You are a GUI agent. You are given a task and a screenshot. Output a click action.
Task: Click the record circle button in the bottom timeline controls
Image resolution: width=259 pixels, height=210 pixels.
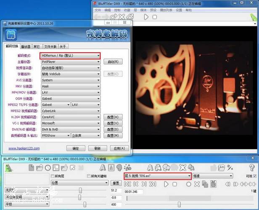(x=189, y=184)
